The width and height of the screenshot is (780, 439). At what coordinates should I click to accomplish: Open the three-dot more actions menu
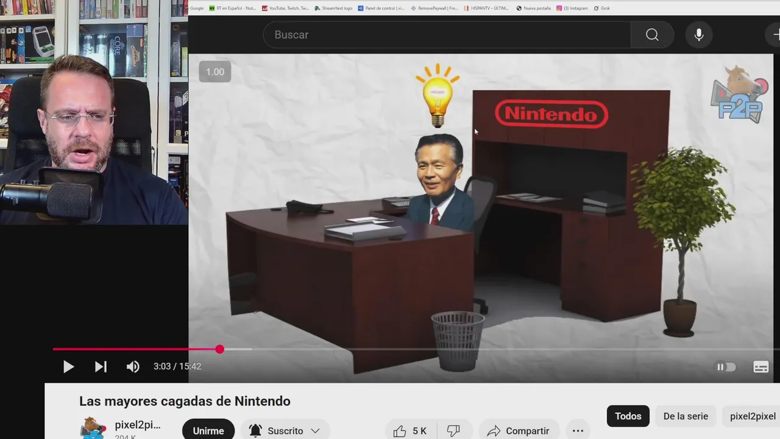point(578,431)
